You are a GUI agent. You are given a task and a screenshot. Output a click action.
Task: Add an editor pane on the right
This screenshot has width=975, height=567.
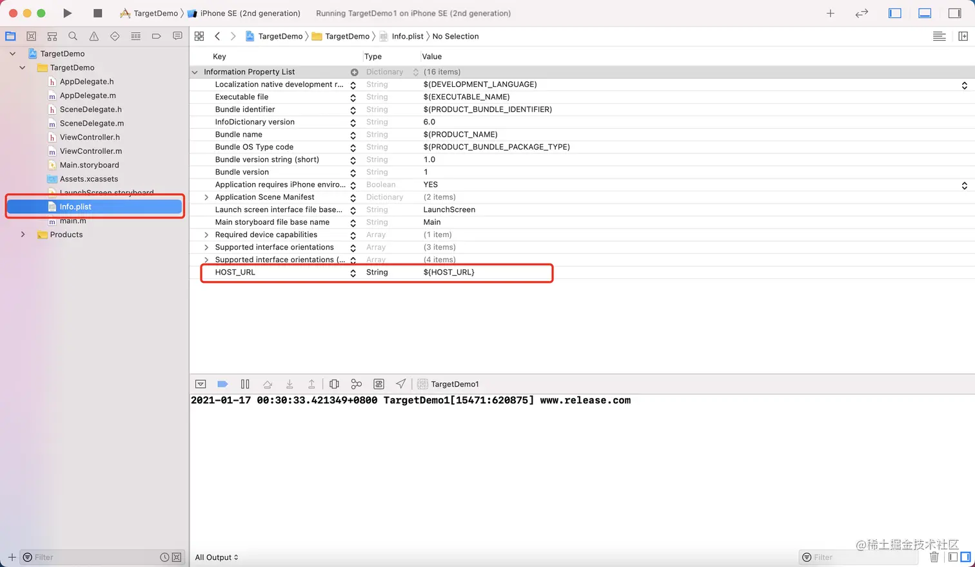[963, 36]
